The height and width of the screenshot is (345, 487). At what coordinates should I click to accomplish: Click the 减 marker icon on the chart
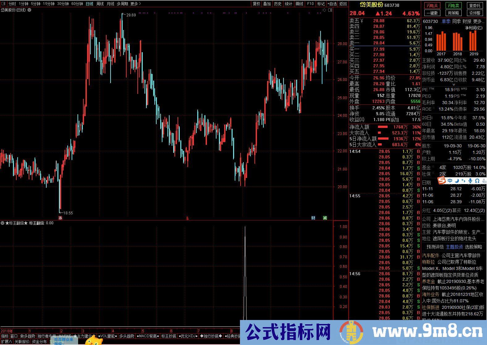point(325,218)
